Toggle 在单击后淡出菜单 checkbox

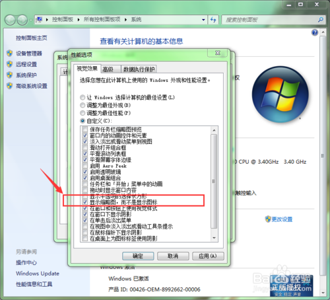click(85, 220)
